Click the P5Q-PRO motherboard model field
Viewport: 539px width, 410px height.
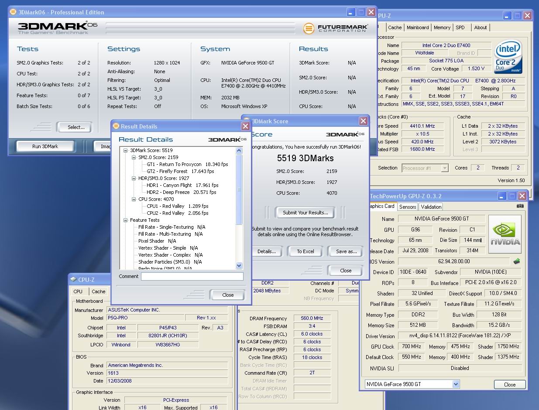point(145,318)
